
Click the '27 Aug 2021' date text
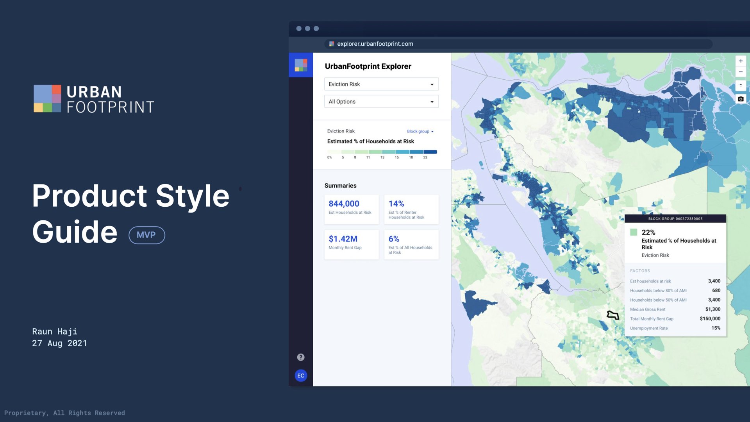tap(59, 343)
